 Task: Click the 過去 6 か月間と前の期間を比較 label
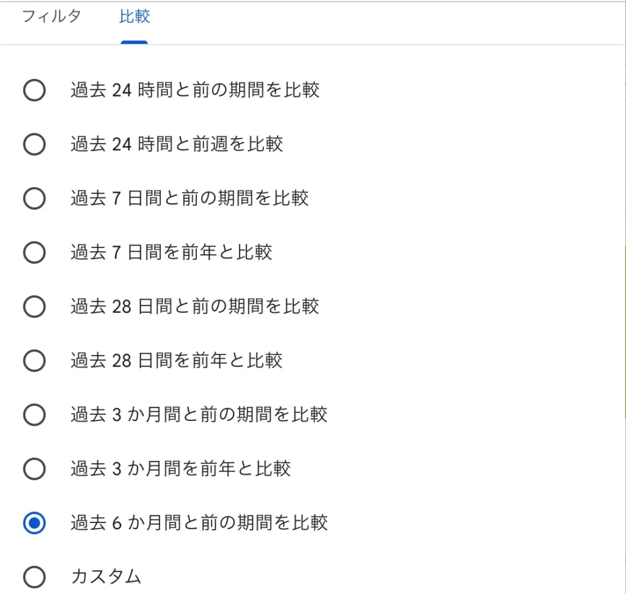(199, 523)
